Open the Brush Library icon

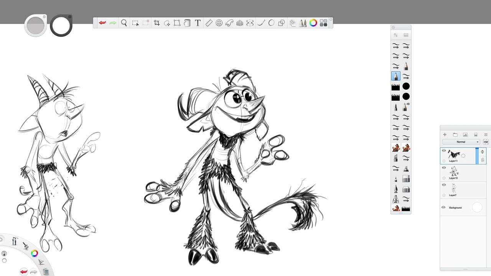point(406,35)
